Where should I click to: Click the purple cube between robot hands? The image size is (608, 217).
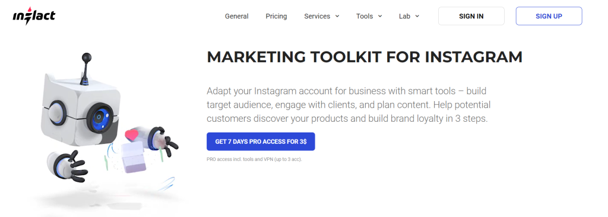pyautogui.click(x=133, y=156)
